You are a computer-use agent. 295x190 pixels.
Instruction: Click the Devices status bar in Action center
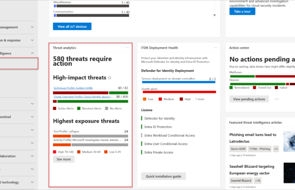pos(262,84)
